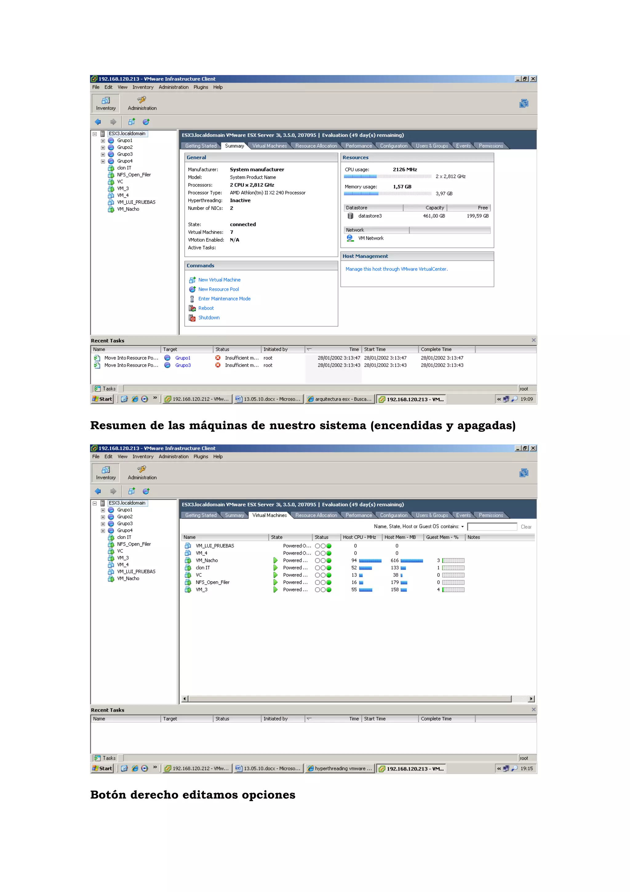Click the New Resource Pool command icon
The width and height of the screenshot is (630, 892).
[192, 289]
